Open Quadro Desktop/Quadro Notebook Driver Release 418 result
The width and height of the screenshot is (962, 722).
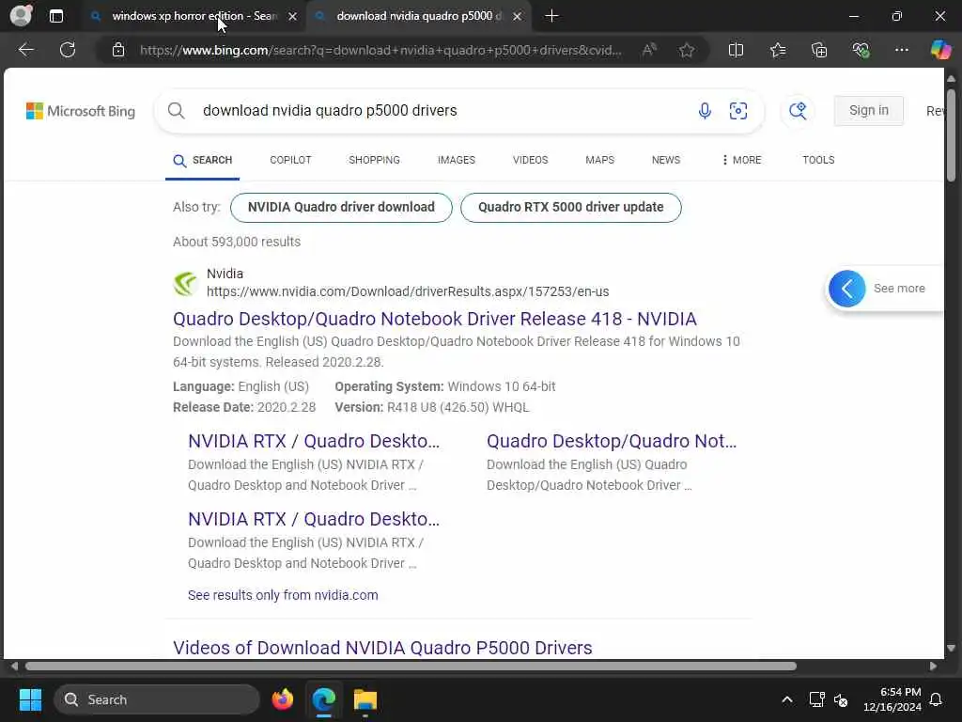434,320
